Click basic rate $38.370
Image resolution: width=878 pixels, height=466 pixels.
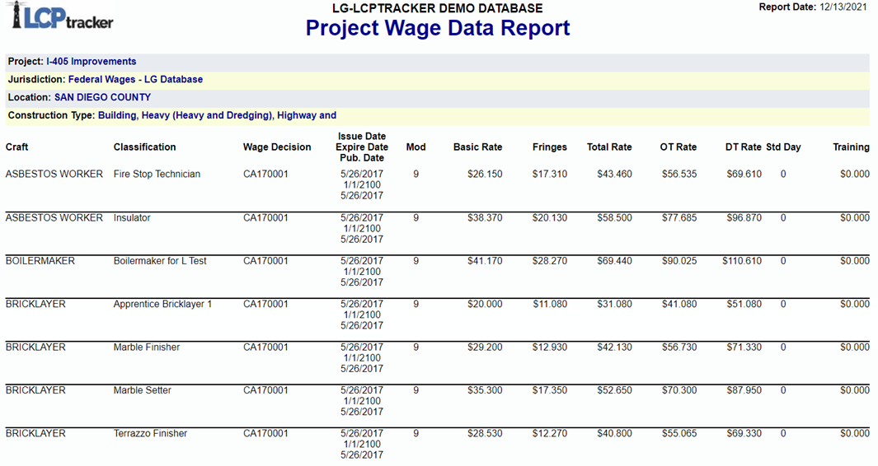pos(485,217)
